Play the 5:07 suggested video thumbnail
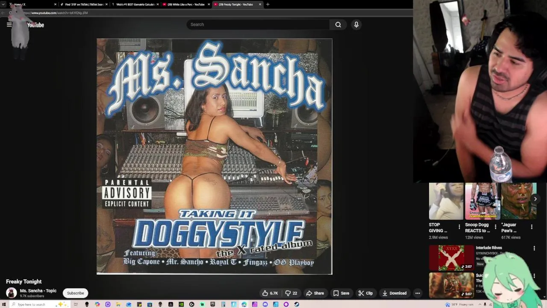Screen dimensions: 547x308 click(x=451, y=285)
